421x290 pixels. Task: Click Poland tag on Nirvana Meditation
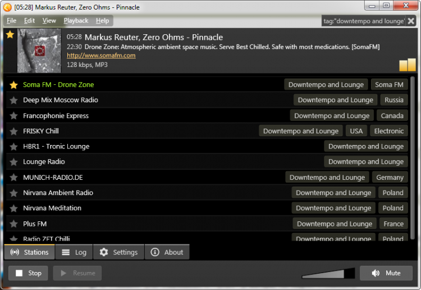click(x=393, y=208)
